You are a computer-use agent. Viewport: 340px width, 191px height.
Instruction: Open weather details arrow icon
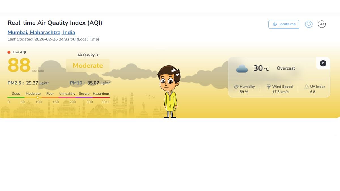click(x=323, y=63)
